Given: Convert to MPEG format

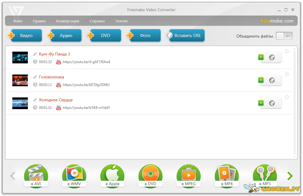Looking at the screenshot, I should coord(189,176).
